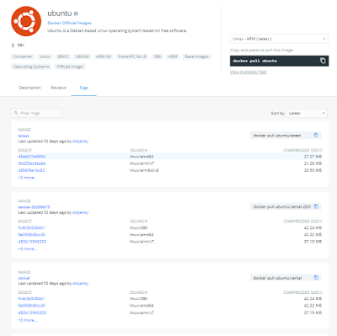Image resolution: width=337 pixels, height=336 pixels.
Task: Open linux/arm/v7 digest in the xenial card
Action: (x=32, y=312)
